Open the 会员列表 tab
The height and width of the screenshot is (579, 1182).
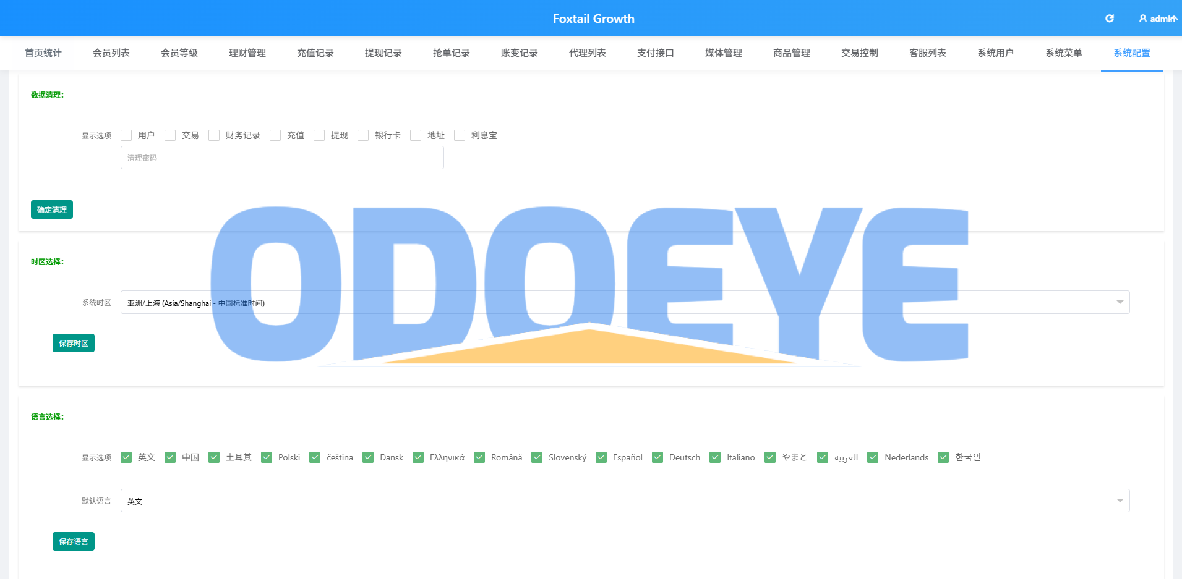[x=111, y=53]
